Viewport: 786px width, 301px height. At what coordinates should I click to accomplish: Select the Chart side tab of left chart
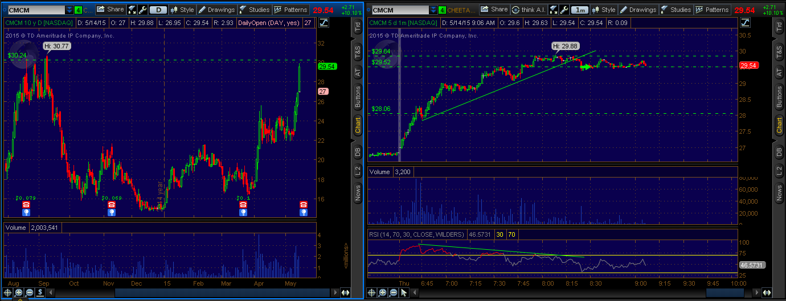click(x=358, y=125)
